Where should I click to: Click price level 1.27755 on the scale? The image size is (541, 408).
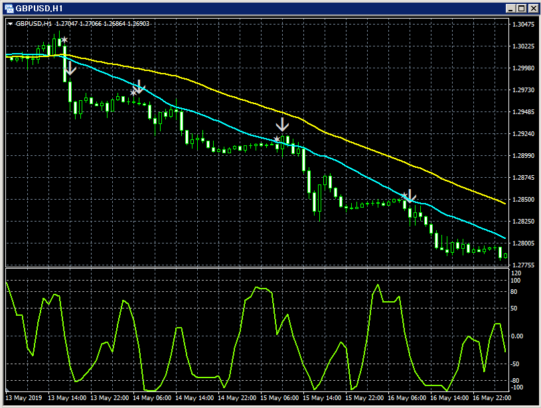click(x=523, y=265)
